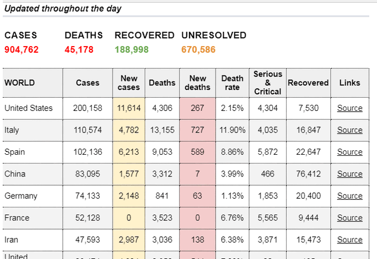Click Iran new cases 2,987

pyautogui.click(x=129, y=240)
